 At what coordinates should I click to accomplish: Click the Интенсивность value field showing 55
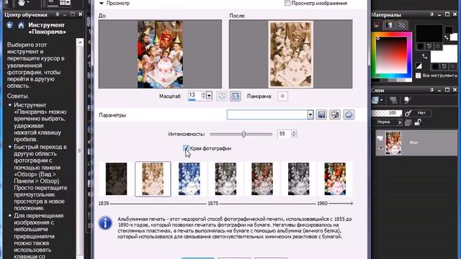284,134
